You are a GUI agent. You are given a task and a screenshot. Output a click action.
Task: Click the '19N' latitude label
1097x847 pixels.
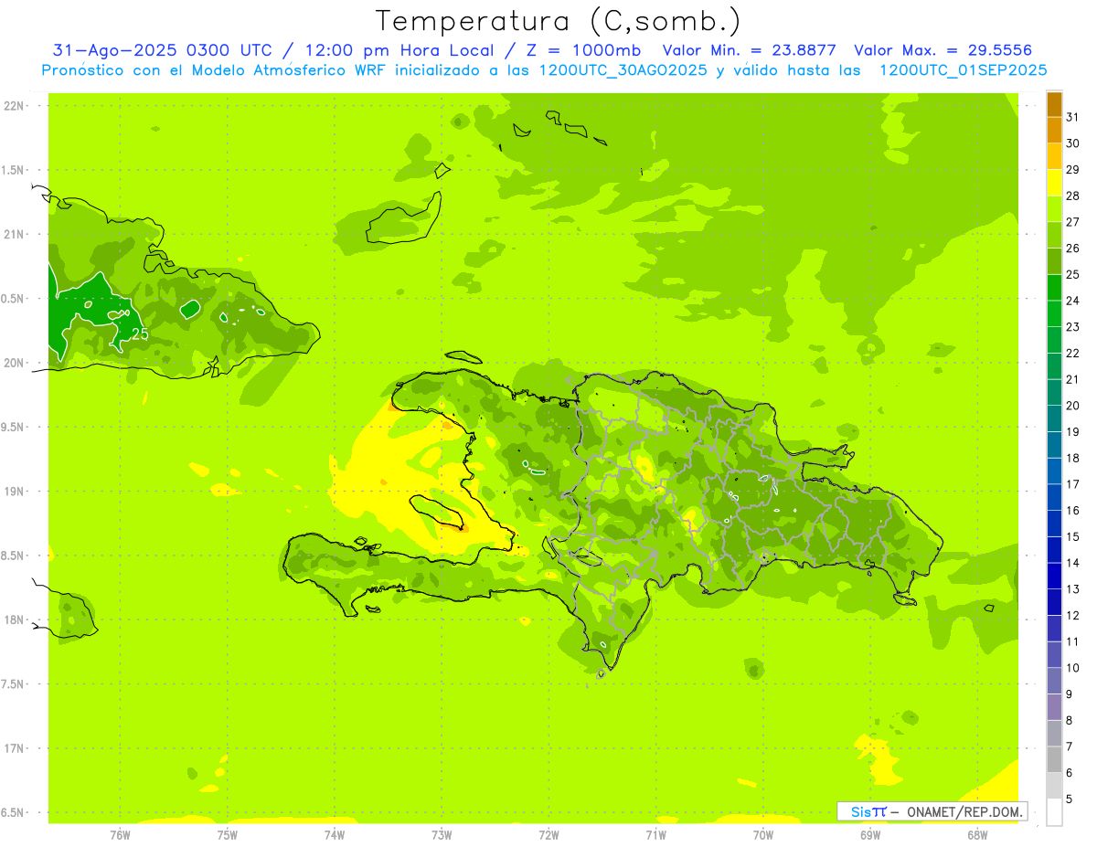[14, 492]
